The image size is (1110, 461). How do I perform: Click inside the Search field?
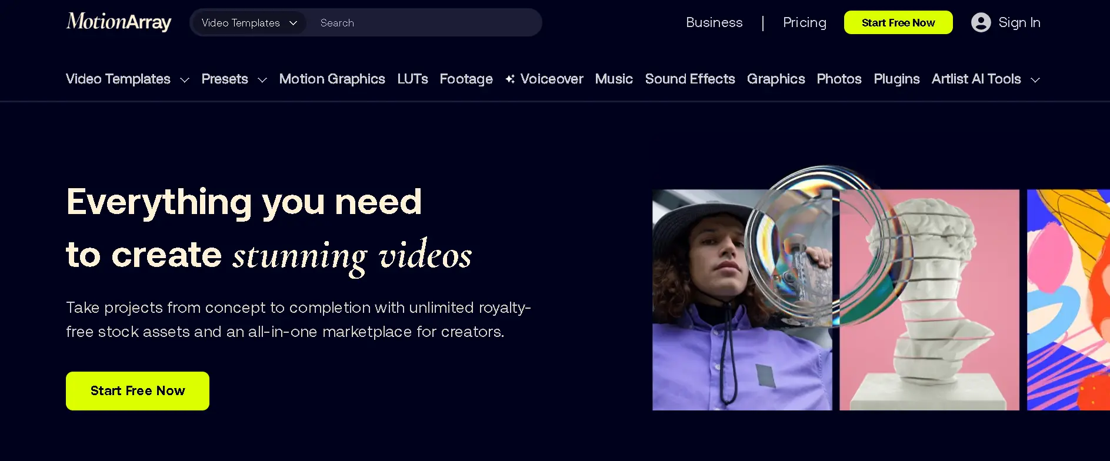pos(424,23)
